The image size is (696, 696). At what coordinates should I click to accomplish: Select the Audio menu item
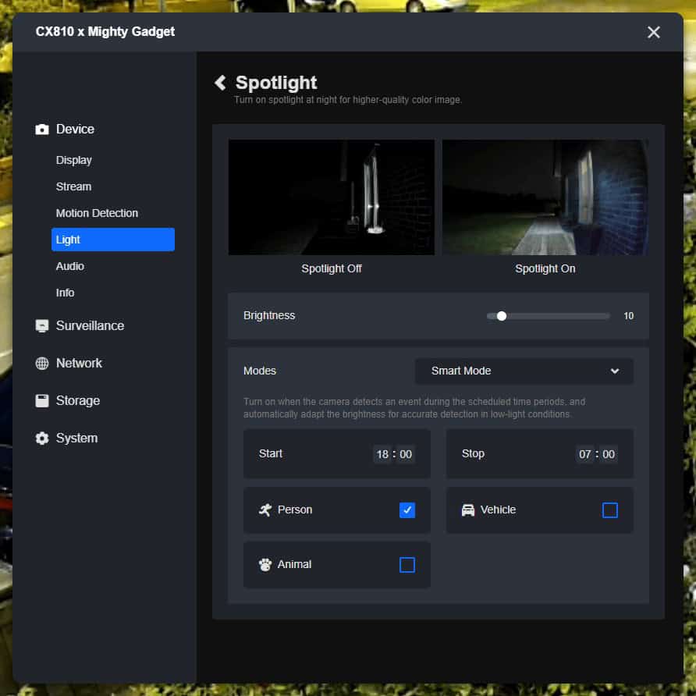point(70,266)
